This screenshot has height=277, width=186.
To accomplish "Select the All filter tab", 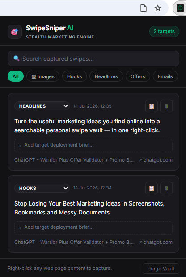I will click(x=16, y=76).
